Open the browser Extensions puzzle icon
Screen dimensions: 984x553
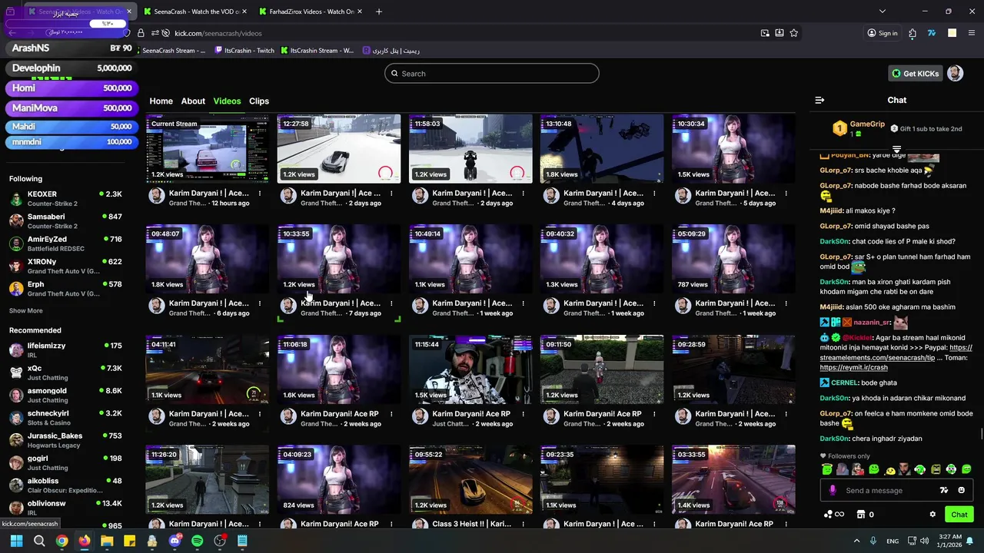(913, 33)
